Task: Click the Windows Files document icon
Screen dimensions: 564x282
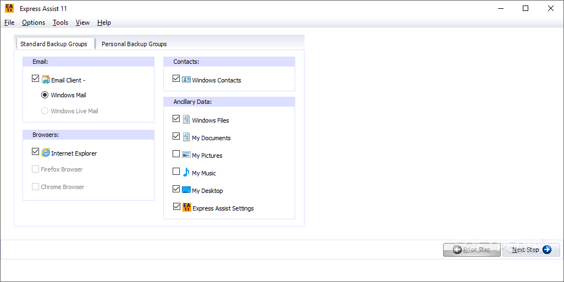Action: point(186,119)
